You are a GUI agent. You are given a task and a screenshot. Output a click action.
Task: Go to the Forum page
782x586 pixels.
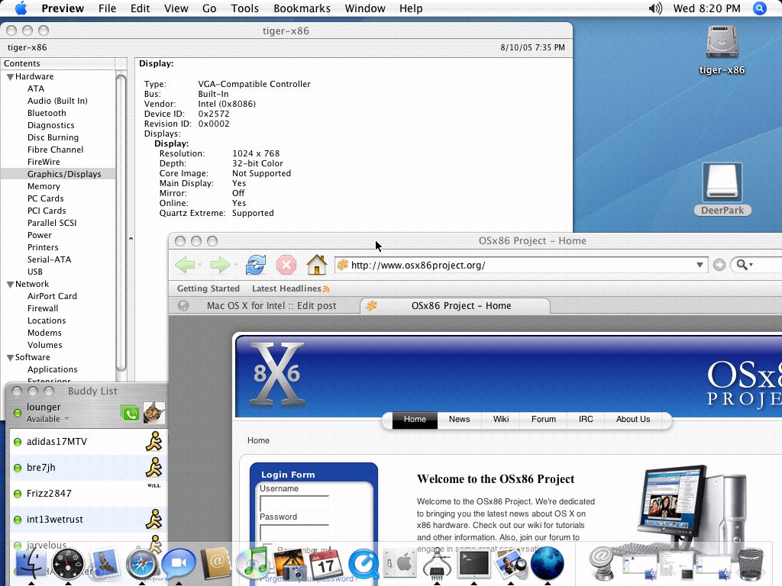(544, 420)
